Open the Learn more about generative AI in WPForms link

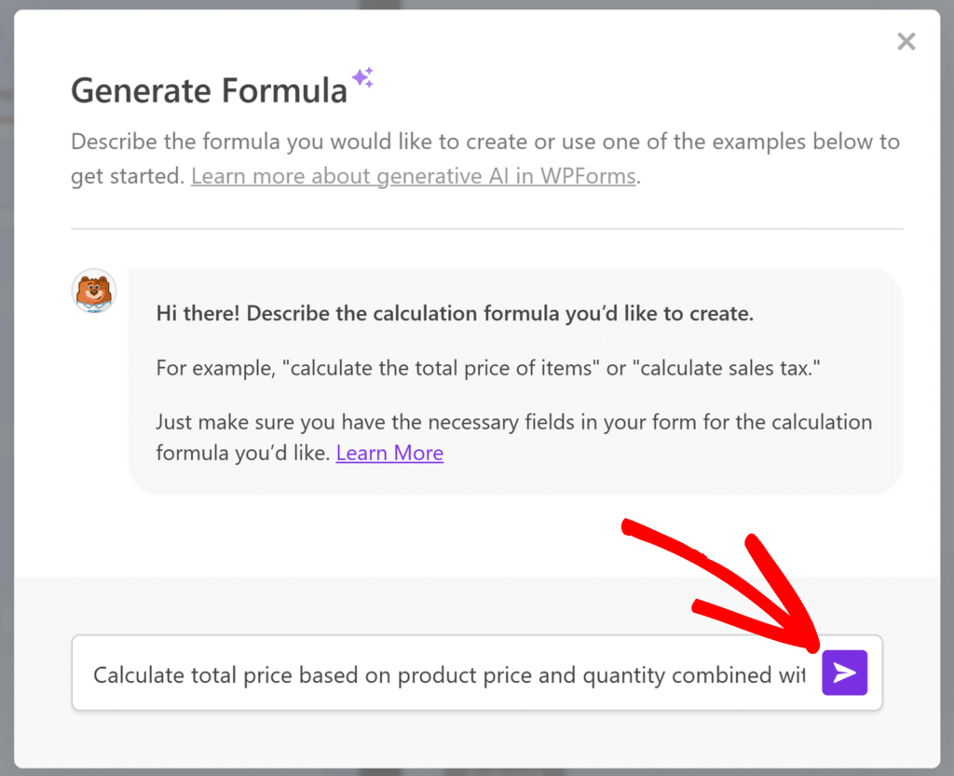[x=414, y=176]
